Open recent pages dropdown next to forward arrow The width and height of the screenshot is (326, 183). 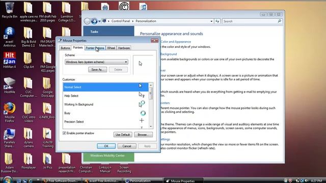click(x=99, y=21)
